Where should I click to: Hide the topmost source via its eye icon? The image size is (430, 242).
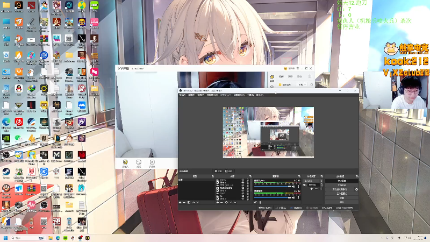[x=243, y=180]
